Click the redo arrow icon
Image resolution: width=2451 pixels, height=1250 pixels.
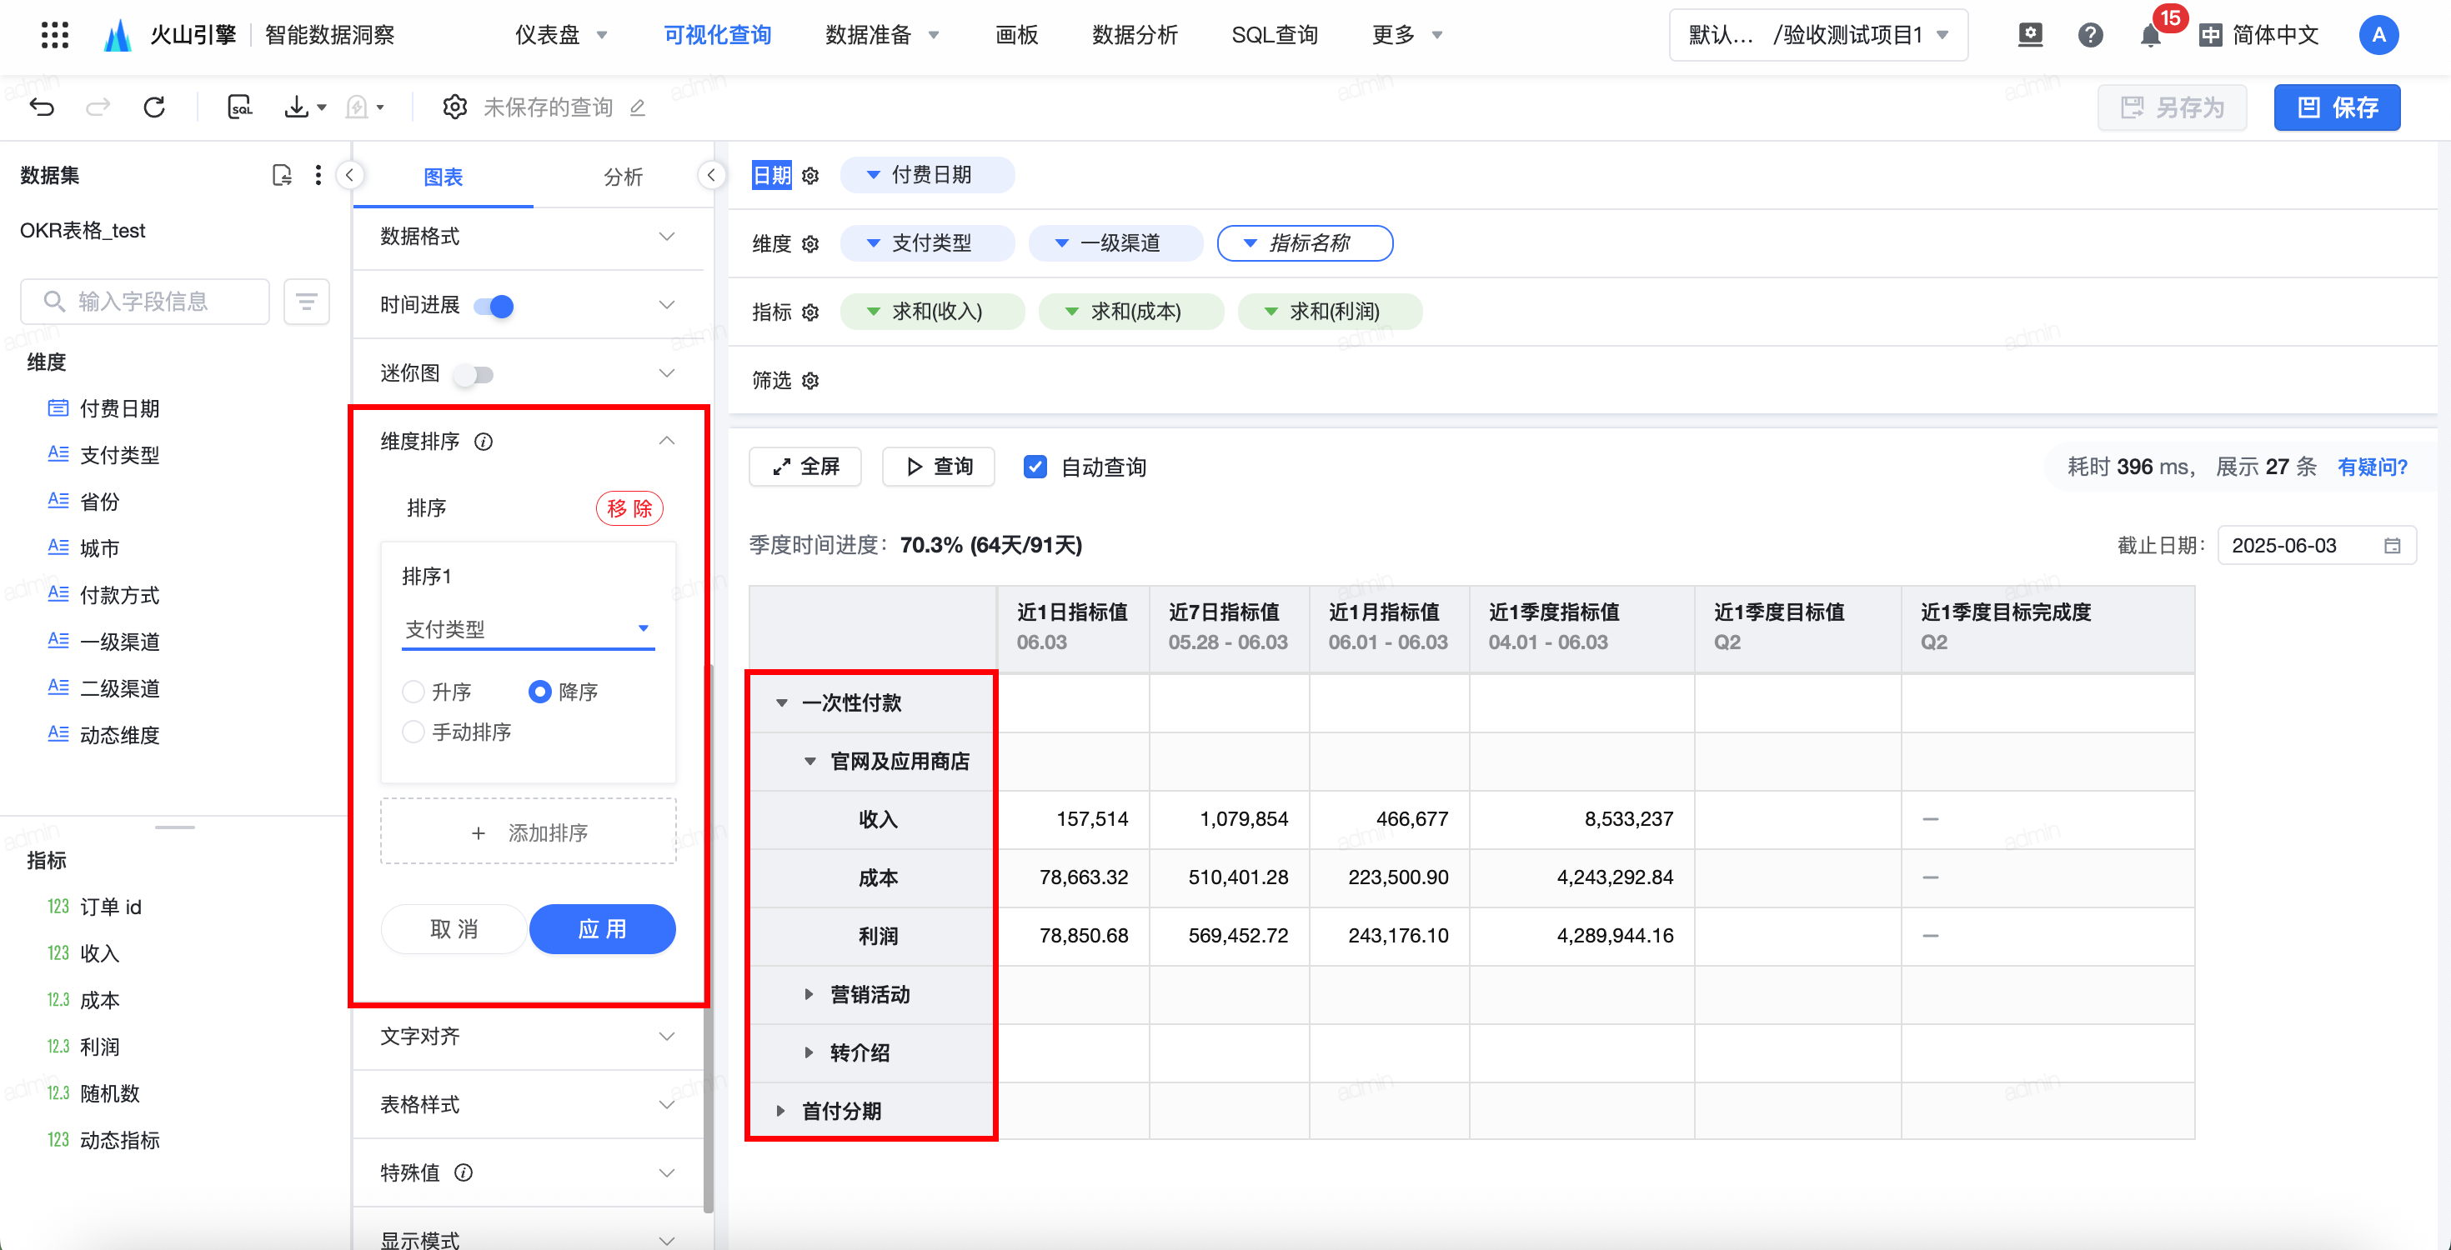pos(97,107)
